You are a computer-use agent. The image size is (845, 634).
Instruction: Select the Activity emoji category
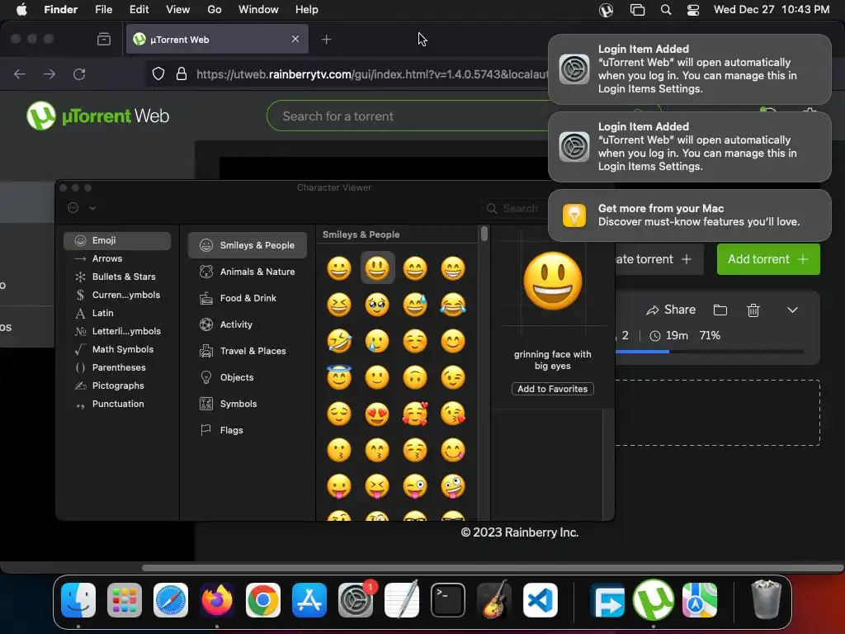(248, 324)
